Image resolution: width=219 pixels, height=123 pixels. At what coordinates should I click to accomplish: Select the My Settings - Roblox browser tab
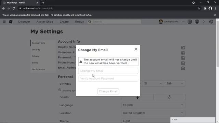[x=21, y=3]
